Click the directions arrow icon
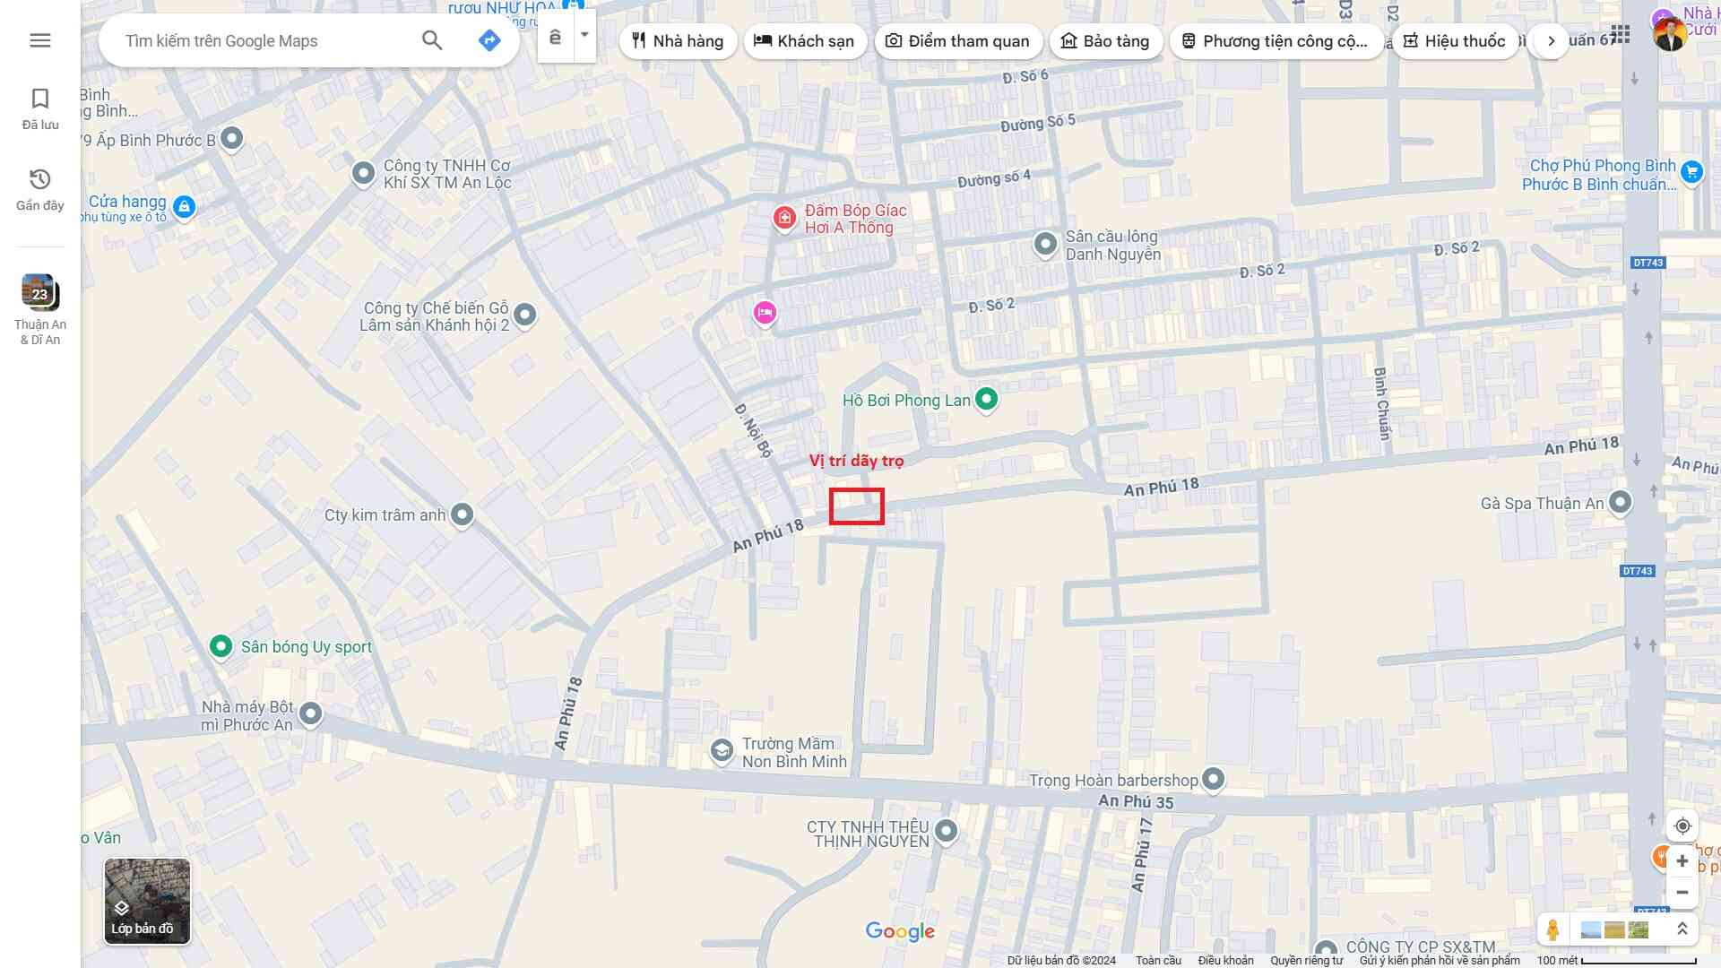The width and height of the screenshot is (1721, 968). 489,40
